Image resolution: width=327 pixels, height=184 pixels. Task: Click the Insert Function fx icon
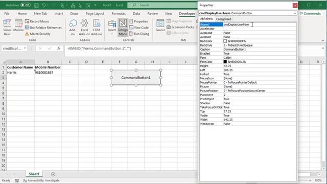[59, 49]
